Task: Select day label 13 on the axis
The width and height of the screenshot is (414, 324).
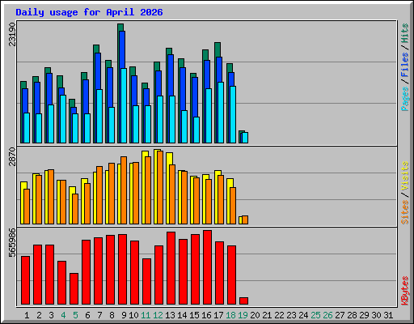Action: point(170,315)
